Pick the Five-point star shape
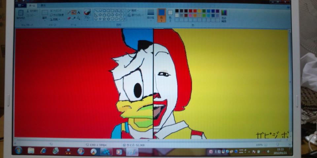Screen dimensions: 317x158 click(104, 19)
